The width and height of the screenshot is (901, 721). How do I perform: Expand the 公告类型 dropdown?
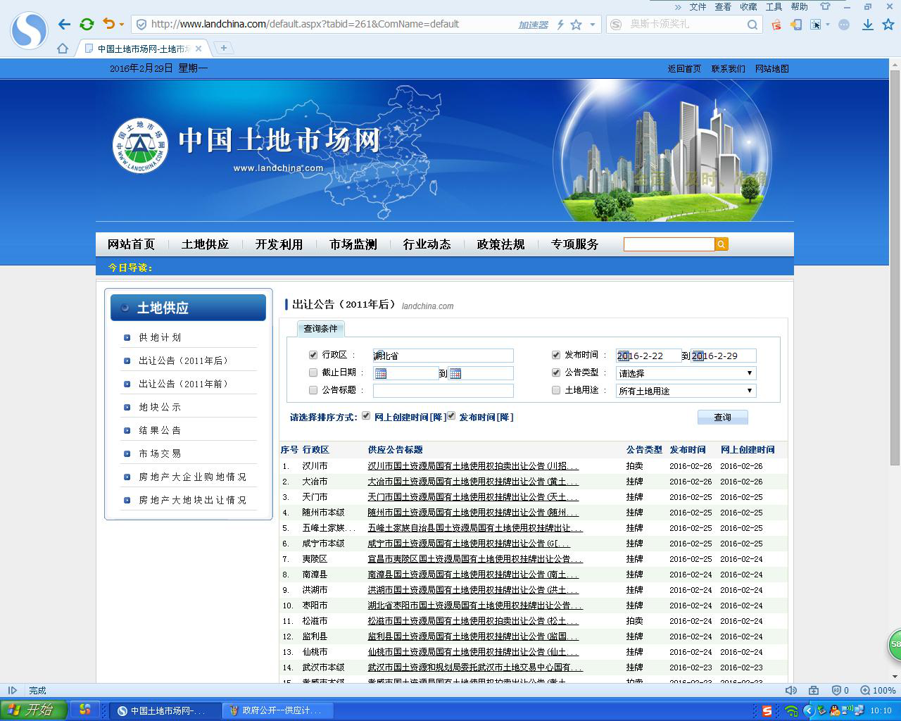click(749, 373)
